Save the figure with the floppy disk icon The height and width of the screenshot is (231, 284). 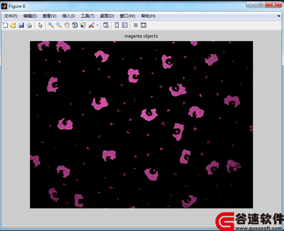pyautogui.click(x=21, y=25)
